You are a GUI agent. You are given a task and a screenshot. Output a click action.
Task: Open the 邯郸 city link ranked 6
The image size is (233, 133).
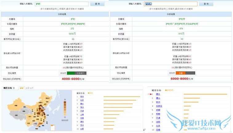click(158, 114)
